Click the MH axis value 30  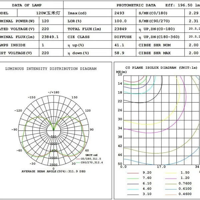click(120, 119)
